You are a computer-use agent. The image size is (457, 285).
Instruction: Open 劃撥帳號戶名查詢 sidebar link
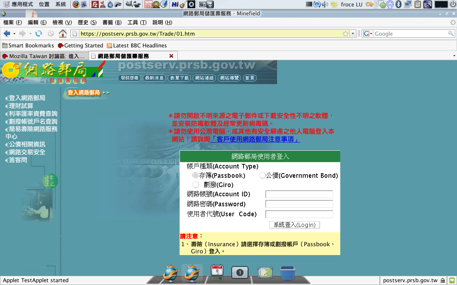tap(33, 121)
